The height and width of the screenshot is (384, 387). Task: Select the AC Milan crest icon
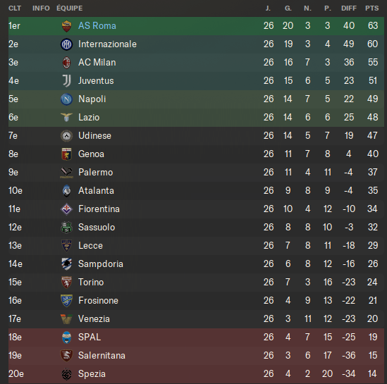click(x=66, y=63)
